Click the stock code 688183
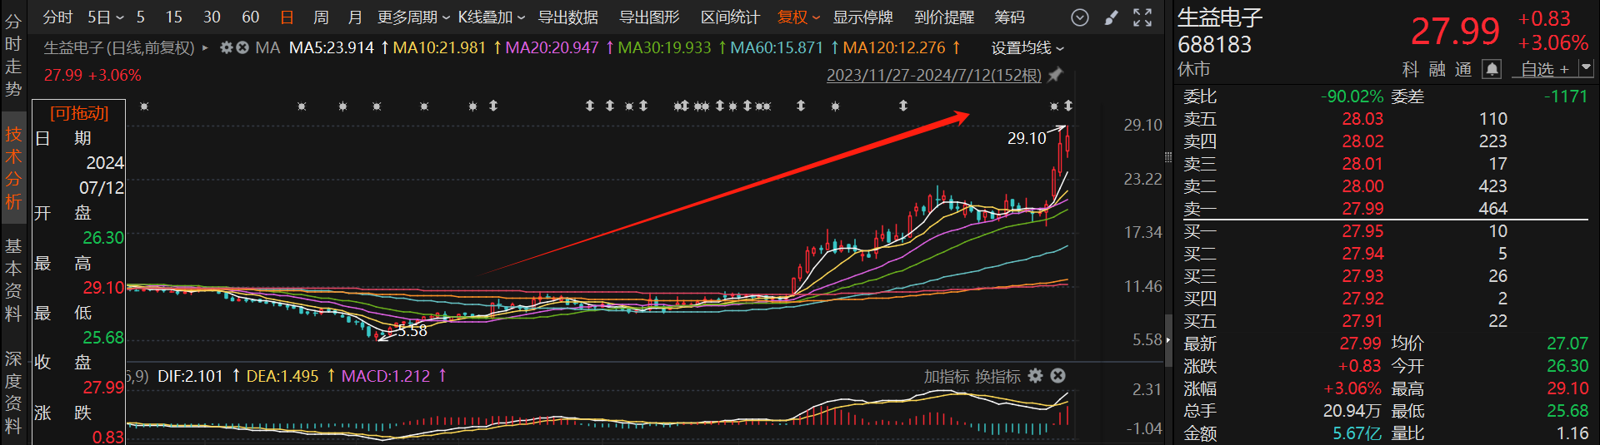This screenshot has width=1600, height=445. 1214,45
